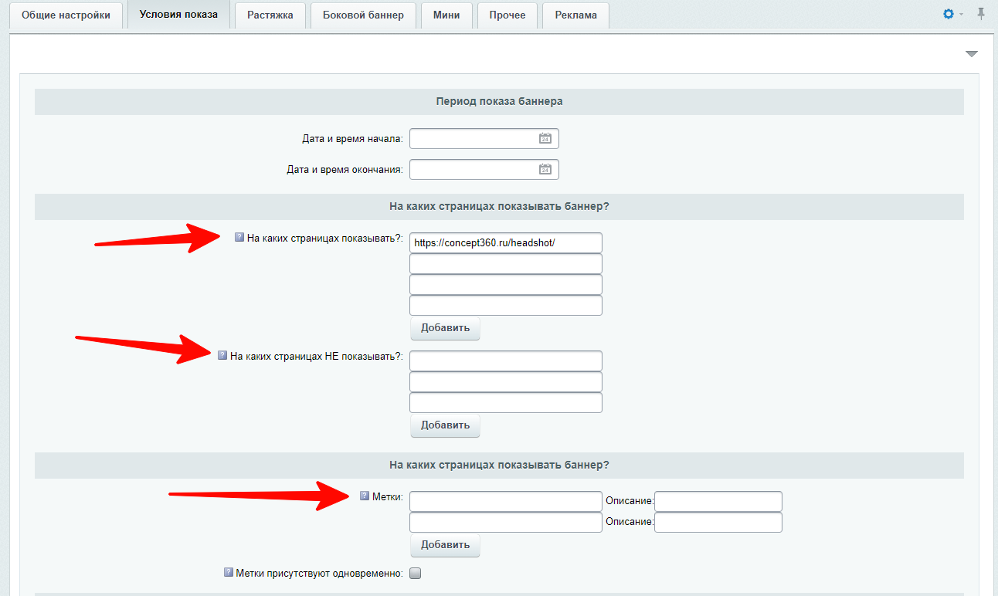Toggle 'Метки присутствуют одновременно' checkbox
Viewport: 998px width, 596px height.
415,574
